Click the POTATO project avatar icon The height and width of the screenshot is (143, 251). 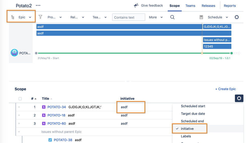(x=14, y=53)
